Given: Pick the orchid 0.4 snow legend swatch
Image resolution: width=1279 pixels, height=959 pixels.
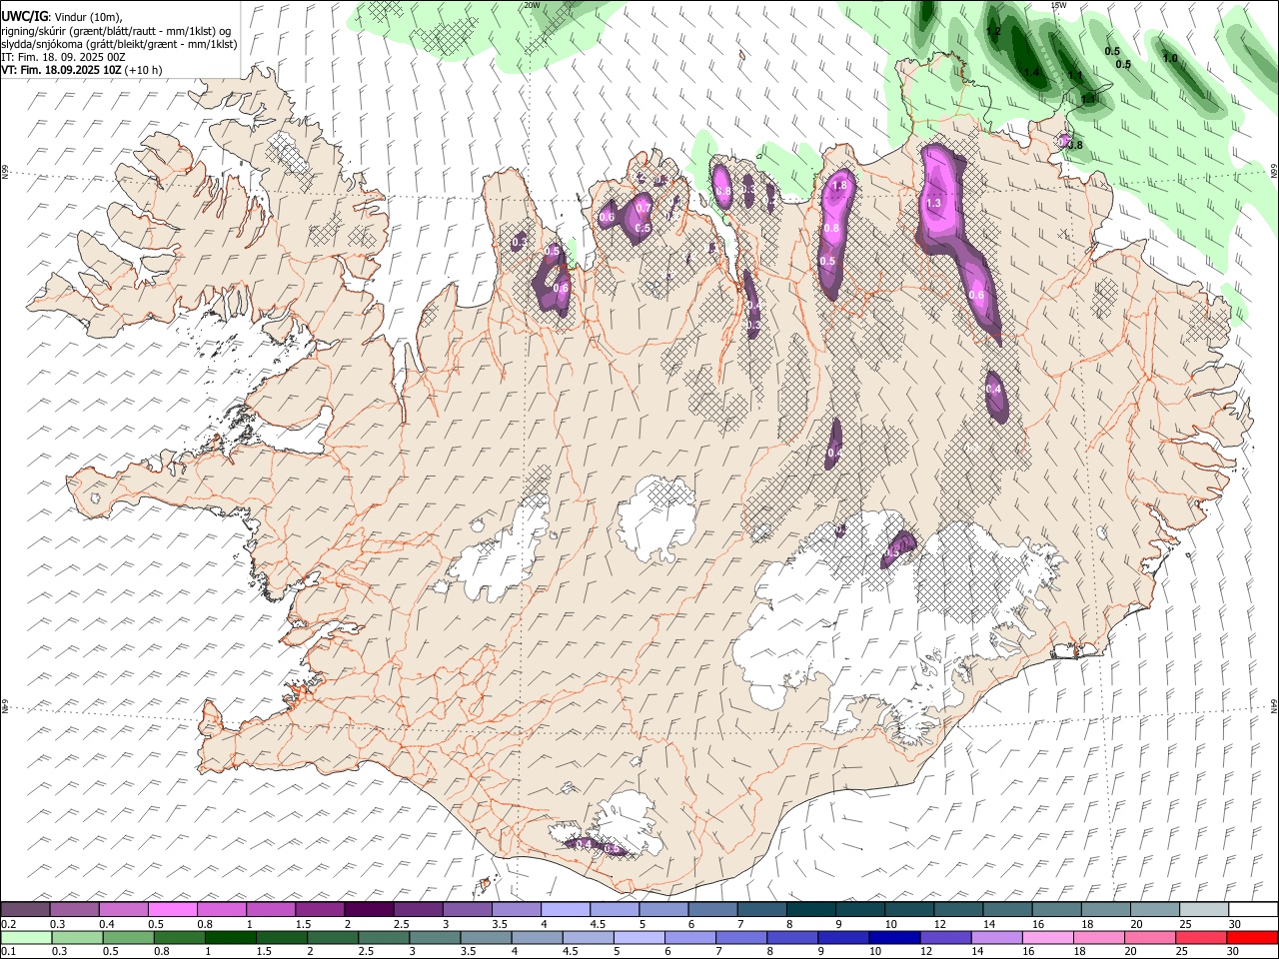Looking at the screenshot, I should click(x=123, y=909).
